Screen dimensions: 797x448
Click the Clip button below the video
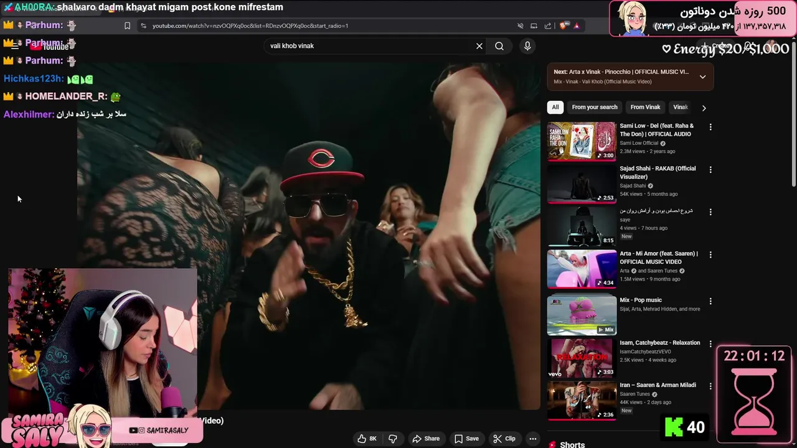tap(504, 439)
